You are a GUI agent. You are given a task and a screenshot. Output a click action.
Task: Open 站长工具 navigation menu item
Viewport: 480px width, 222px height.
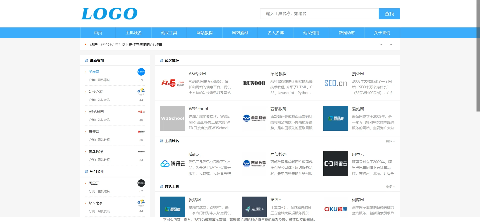[x=169, y=33]
